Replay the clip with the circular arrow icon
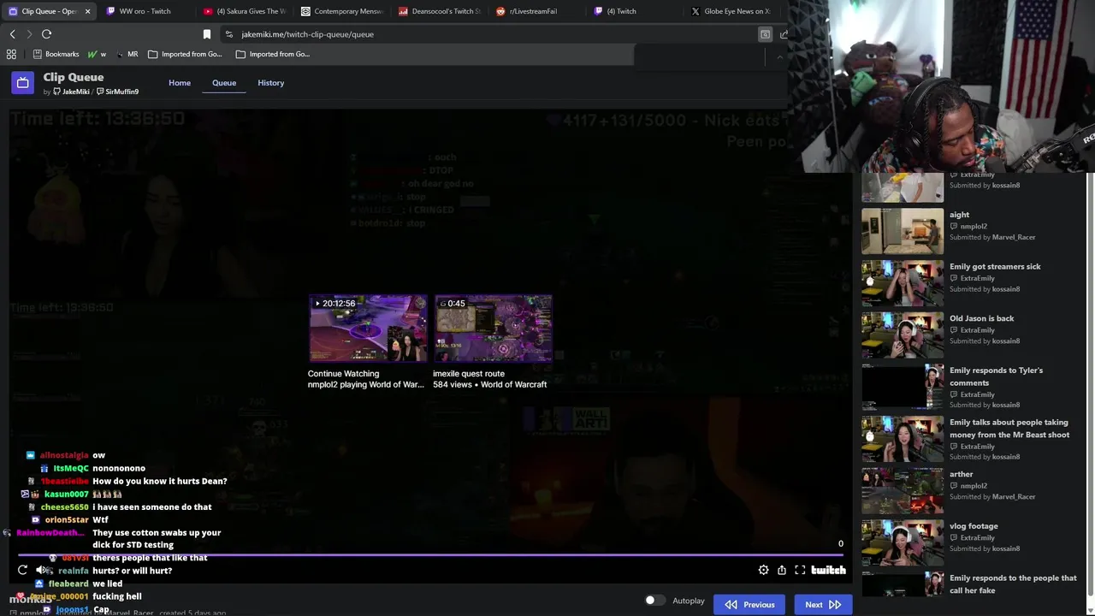Image resolution: width=1095 pixels, height=616 pixels. 23,570
